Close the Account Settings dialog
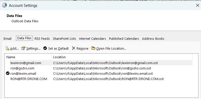The height and width of the screenshot is (99, 201). [198, 5]
